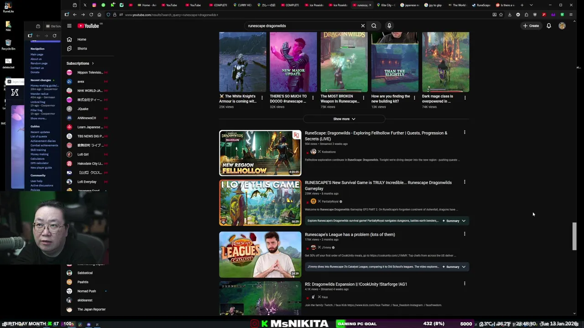Viewport: 584px width, 328px height.
Task: Open options for new building kit short
Action: coord(414,98)
